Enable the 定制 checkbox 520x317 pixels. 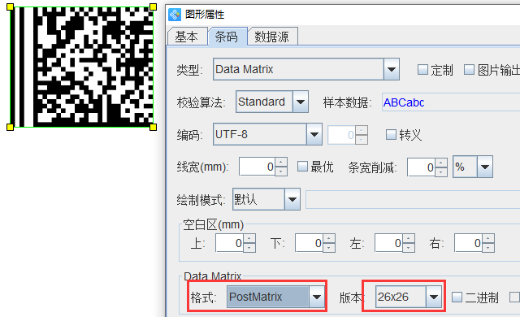pyautogui.click(x=422, y=70)
